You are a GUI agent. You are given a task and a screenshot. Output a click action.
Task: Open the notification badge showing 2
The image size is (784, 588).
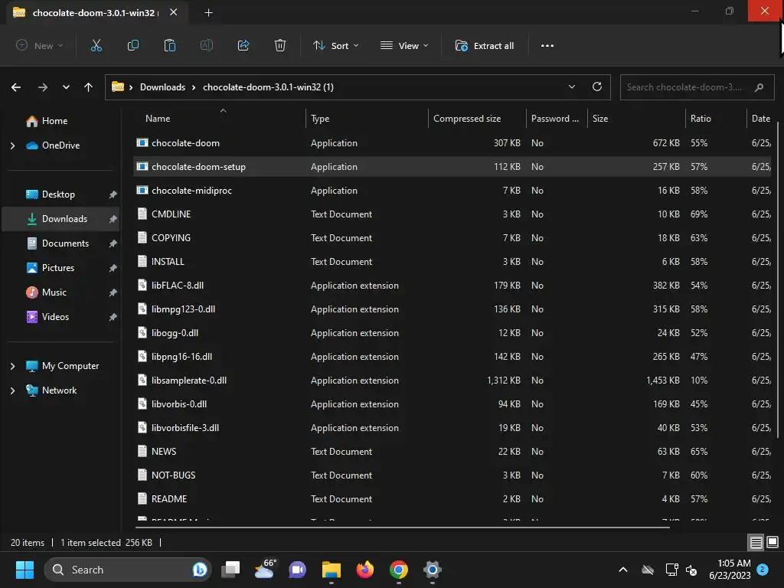point(763,569)
